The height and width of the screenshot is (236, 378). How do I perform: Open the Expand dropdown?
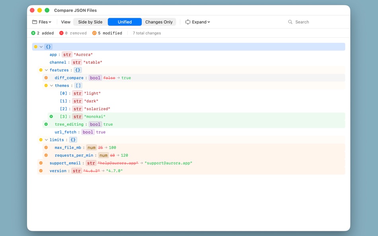(197, 22)
